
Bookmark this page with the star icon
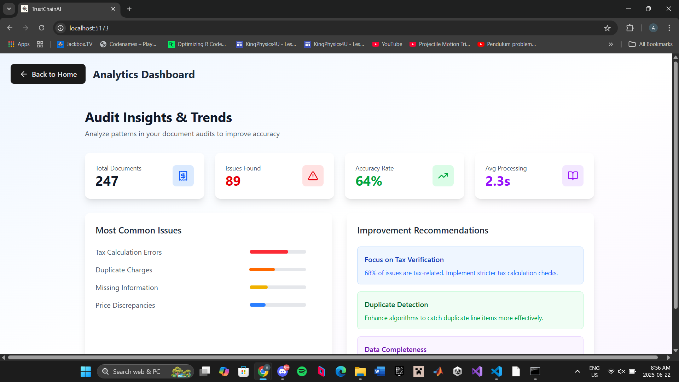click(607, 28)
